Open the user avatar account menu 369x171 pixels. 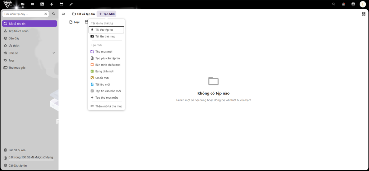pos(363,4)
